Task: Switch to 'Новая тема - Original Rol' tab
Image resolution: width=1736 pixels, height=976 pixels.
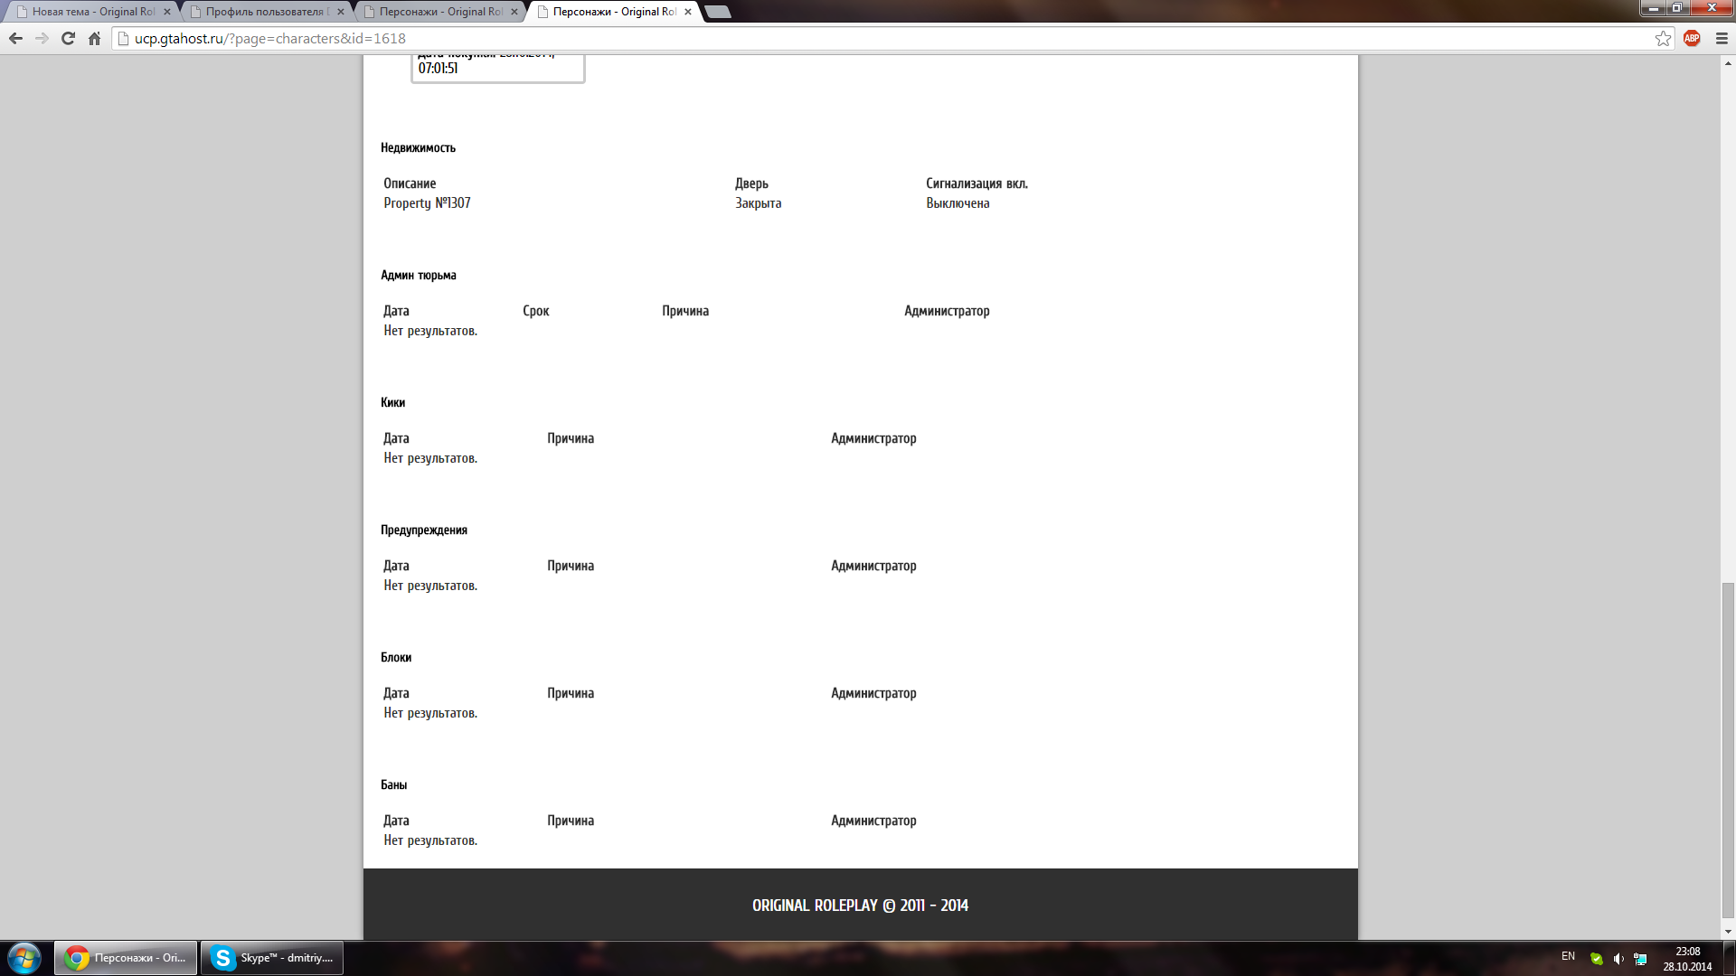Action: click(90, 12)
